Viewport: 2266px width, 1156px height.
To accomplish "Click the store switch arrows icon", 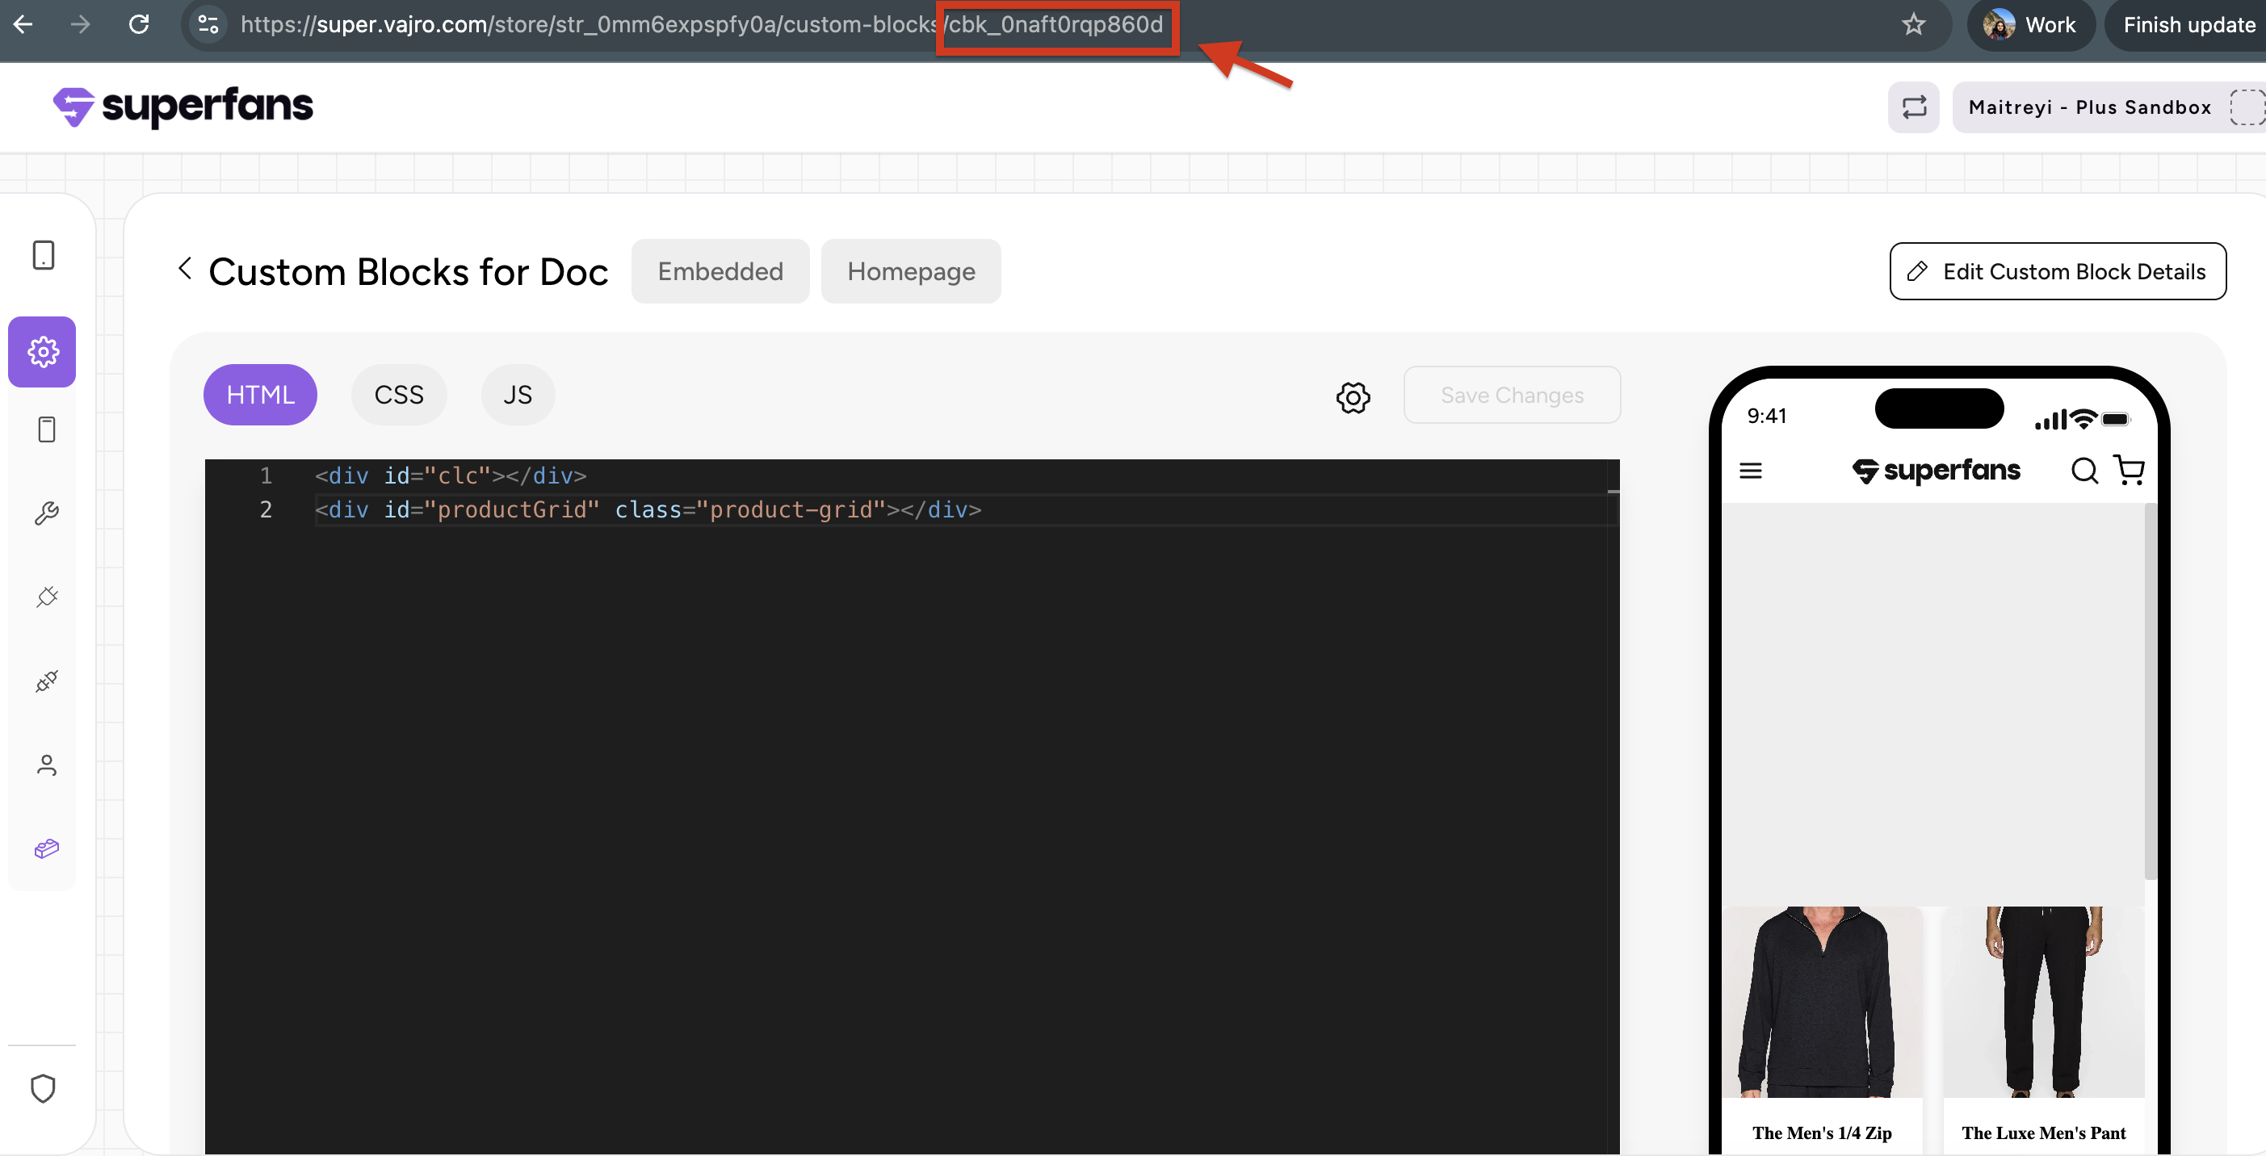I will 1913,107.
